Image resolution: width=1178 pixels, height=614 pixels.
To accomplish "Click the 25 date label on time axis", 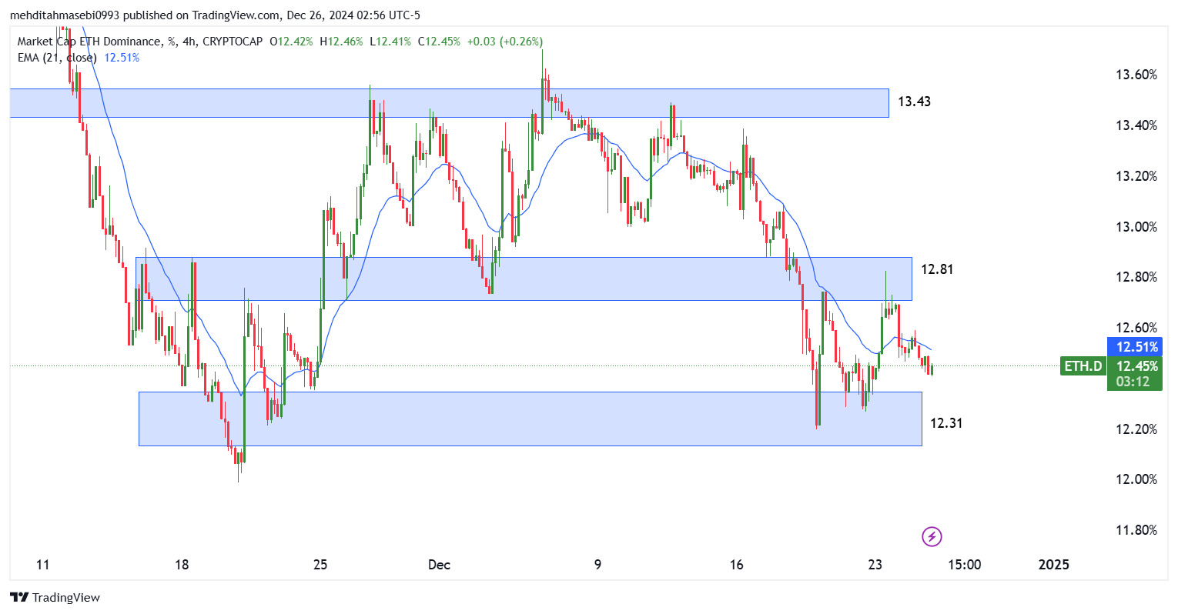I will pyautogui.click(x=320, y=565).
